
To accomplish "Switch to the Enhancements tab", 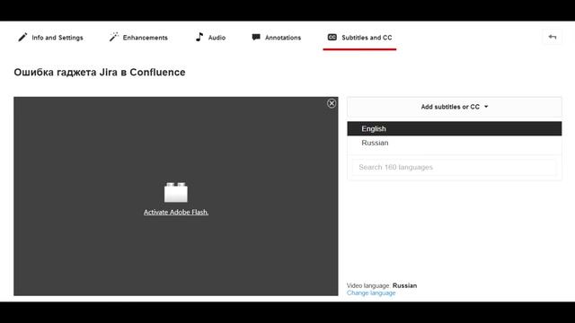I will (138, 38).
